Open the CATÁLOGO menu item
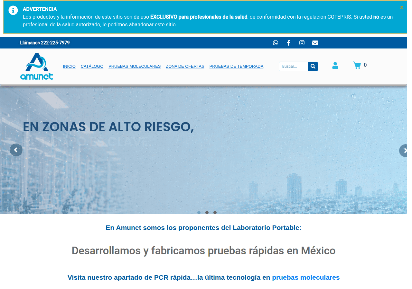412x289 pixels. click(x=92, y=66)
